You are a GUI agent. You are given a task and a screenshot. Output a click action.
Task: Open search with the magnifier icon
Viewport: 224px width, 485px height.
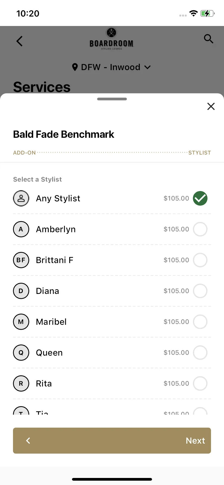(209, 39)
